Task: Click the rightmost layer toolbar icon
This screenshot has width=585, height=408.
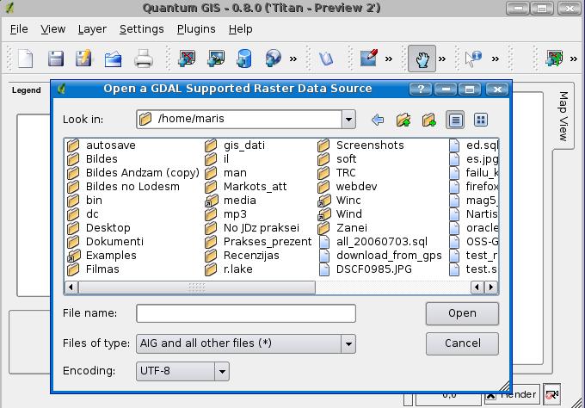Action: pos(554,59)
